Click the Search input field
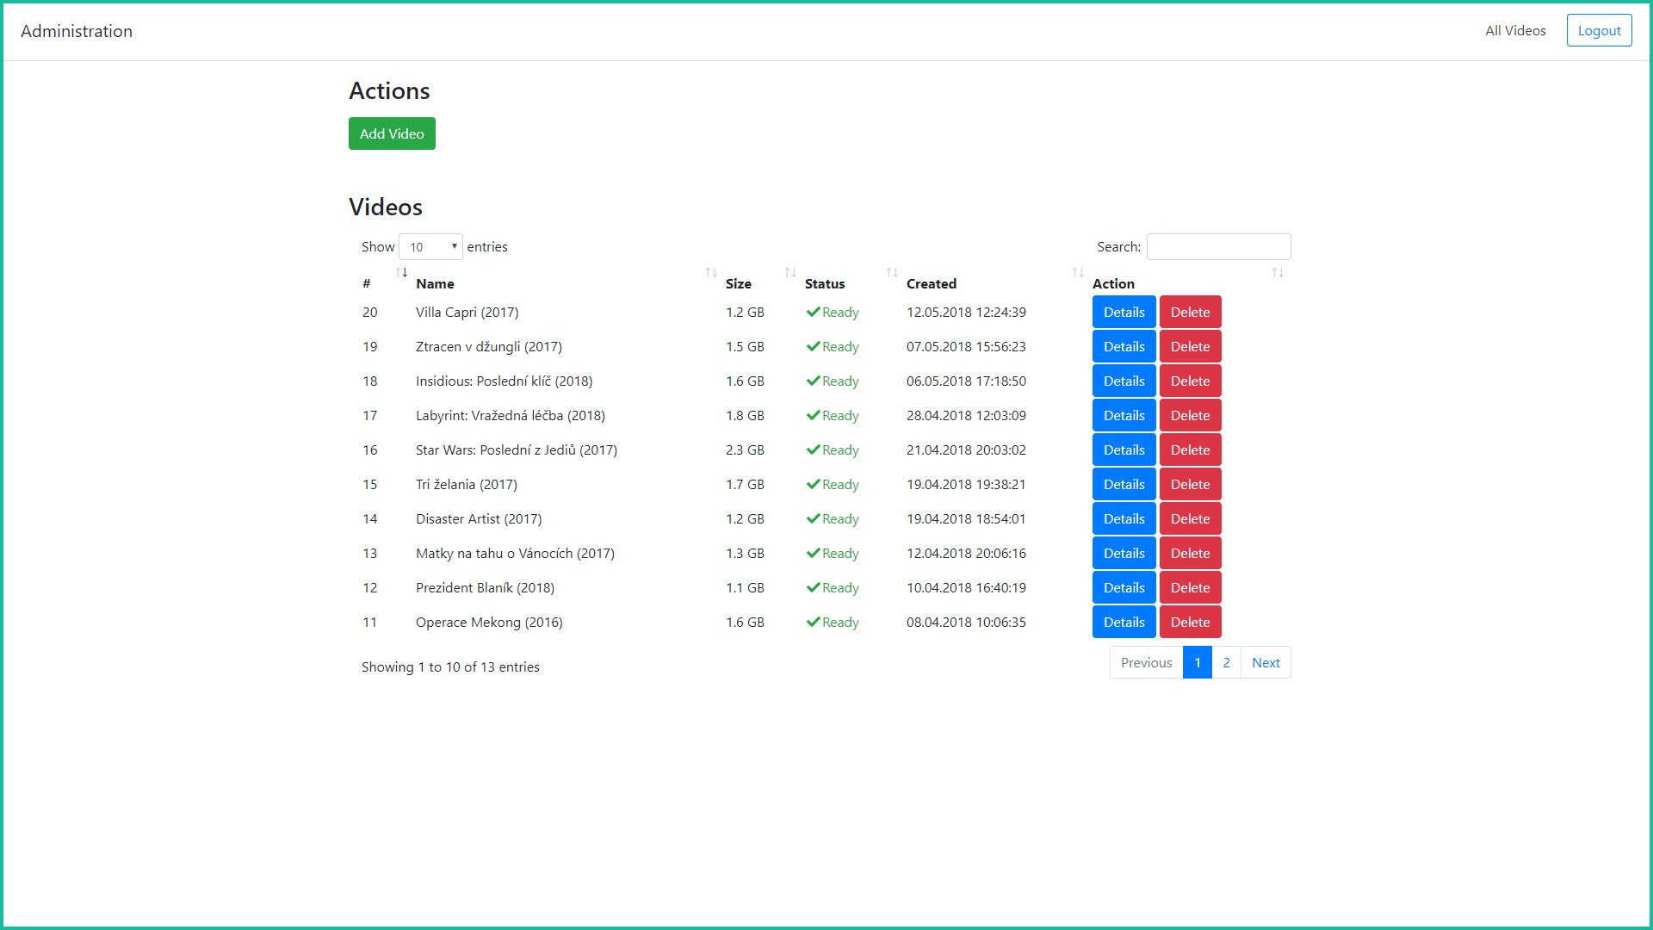 point(1218,247)
